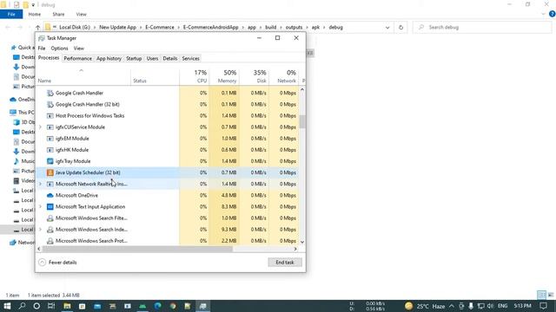556x312 pixels.
Task: Sort processes by Memory column
Action: point(224,76)
